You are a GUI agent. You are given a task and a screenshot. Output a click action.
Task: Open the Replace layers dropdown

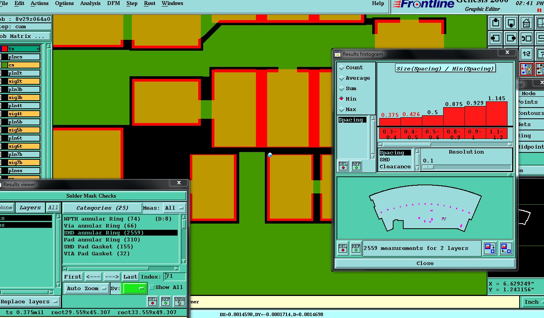pos(30,301)
